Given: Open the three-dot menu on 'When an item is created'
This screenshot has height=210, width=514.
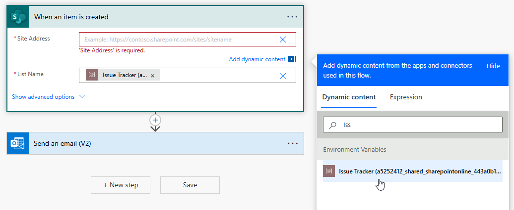Looking at the screenshot, I should [x=292, y=17].
